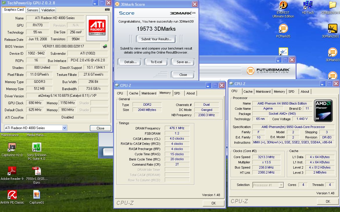340x212 pixels.
Task: Click the Command Rate 2T value
Action: pyautogui.click(x=177, y=165)
